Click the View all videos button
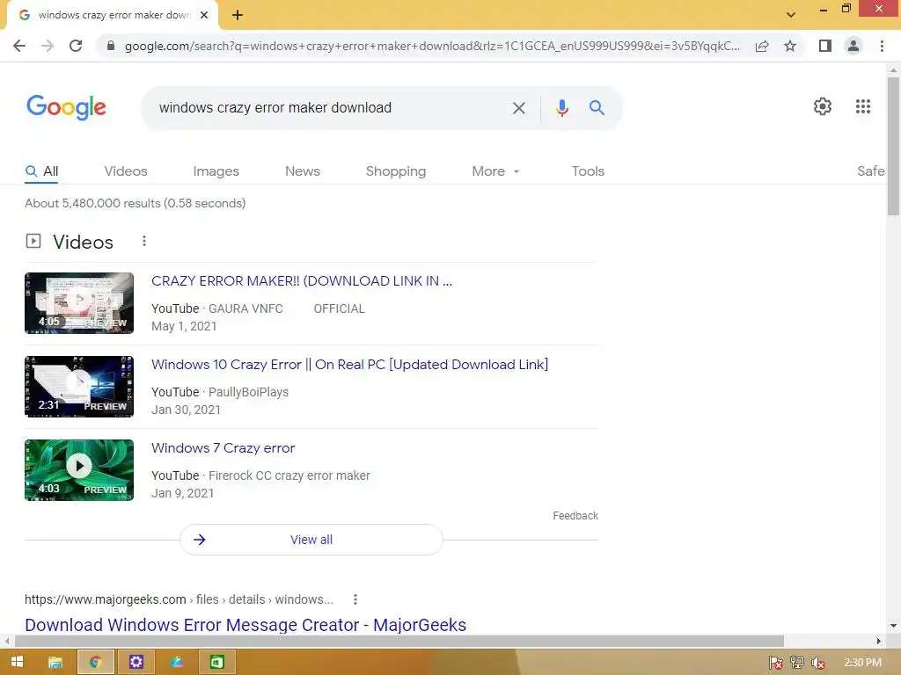 [x=311, y=540]
